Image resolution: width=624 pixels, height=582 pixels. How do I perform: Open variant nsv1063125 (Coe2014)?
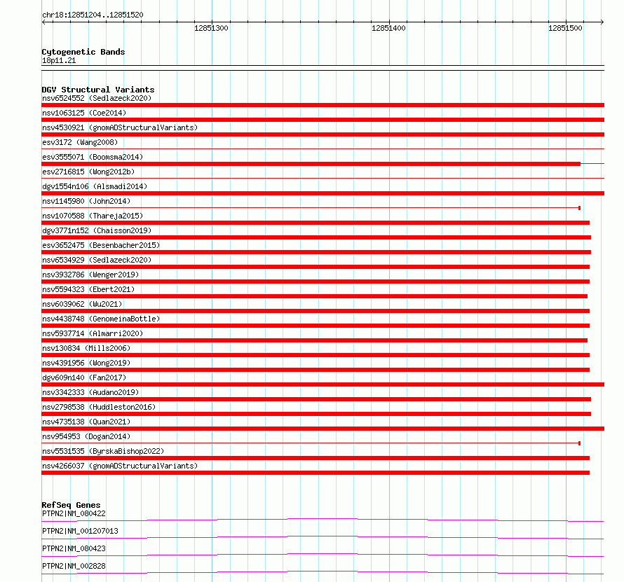pos(84,113)
